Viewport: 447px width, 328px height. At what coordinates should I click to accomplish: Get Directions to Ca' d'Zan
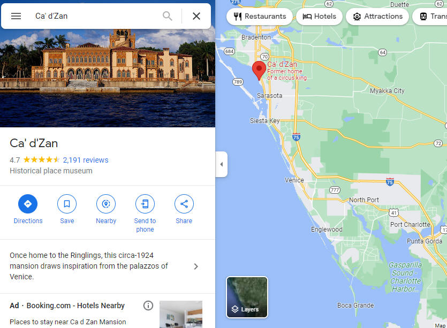(28, 209)
